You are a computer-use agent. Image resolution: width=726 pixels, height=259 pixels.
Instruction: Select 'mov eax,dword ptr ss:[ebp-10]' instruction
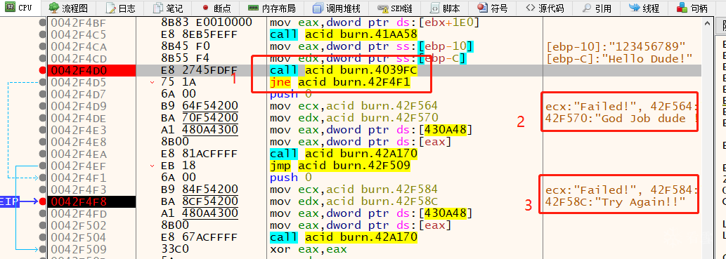tap(371, 46)
